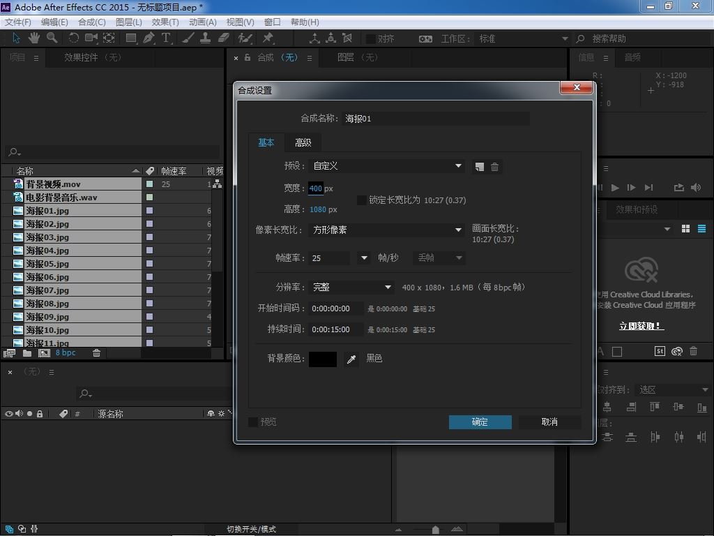Select the Rotation tool
The width and height of the screenshot is (714, 536).
pos(73,38)
